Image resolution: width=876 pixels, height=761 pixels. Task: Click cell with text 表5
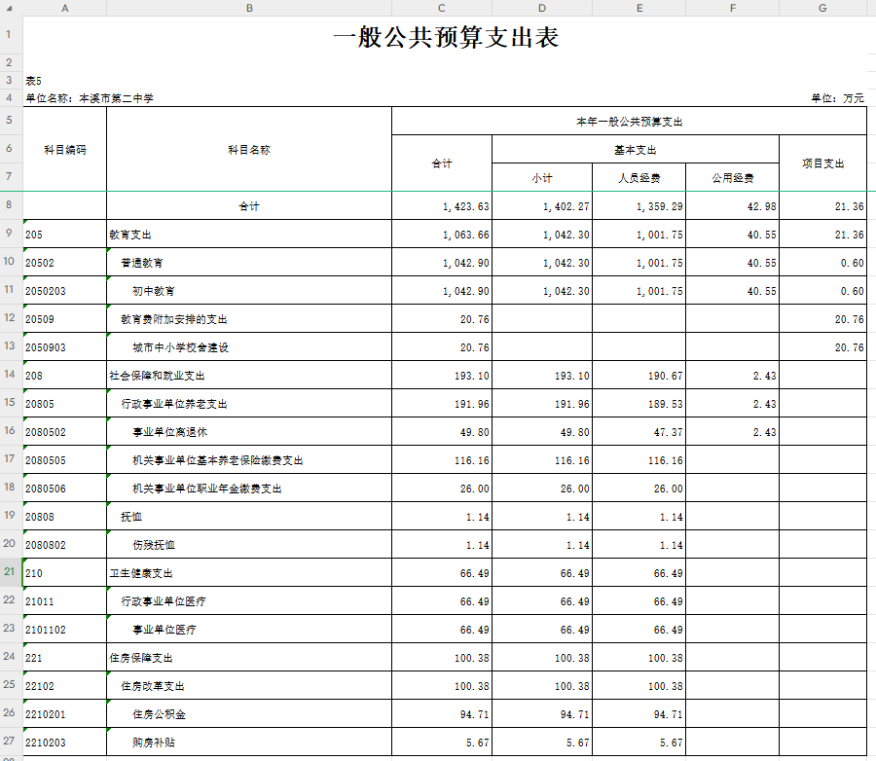coord(33,81)
